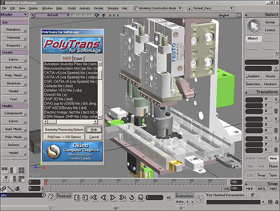Open the Playback menu
Screen dimensions: 280x211
point(64,196)
